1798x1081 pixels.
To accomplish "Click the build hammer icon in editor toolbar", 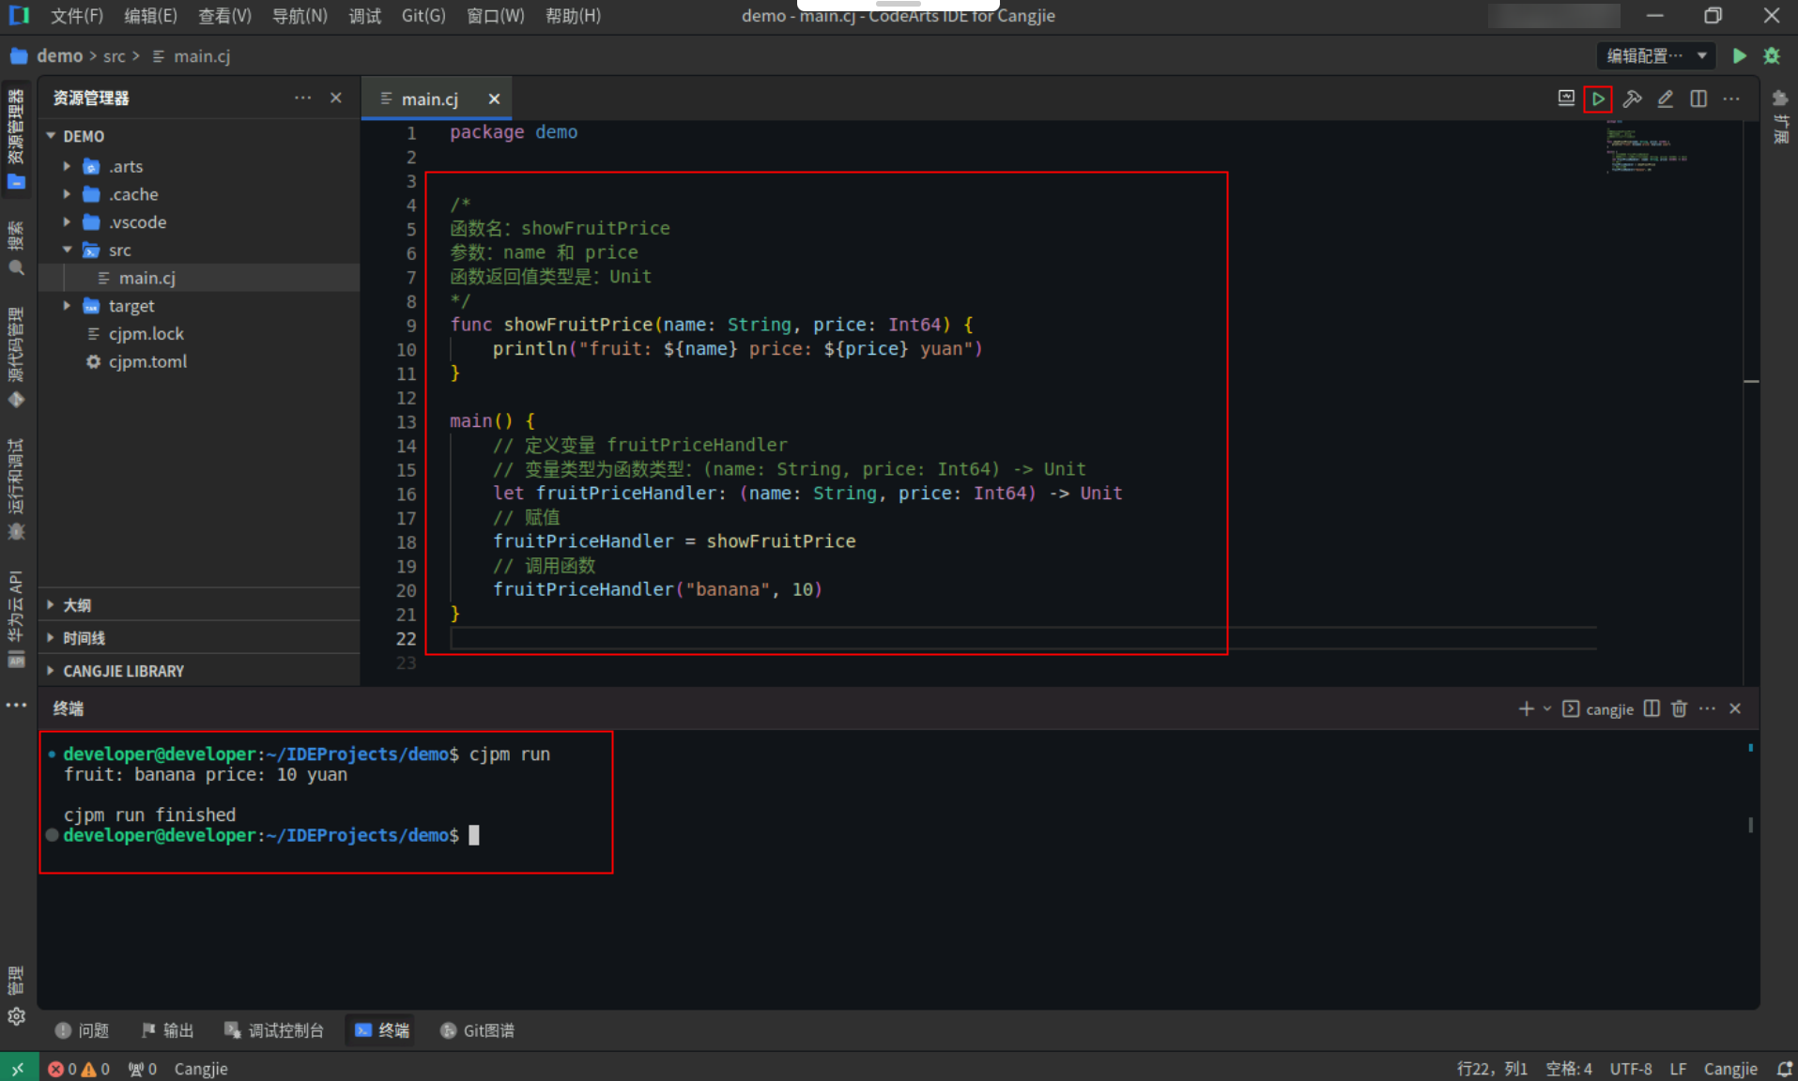I will point(1632,99).
